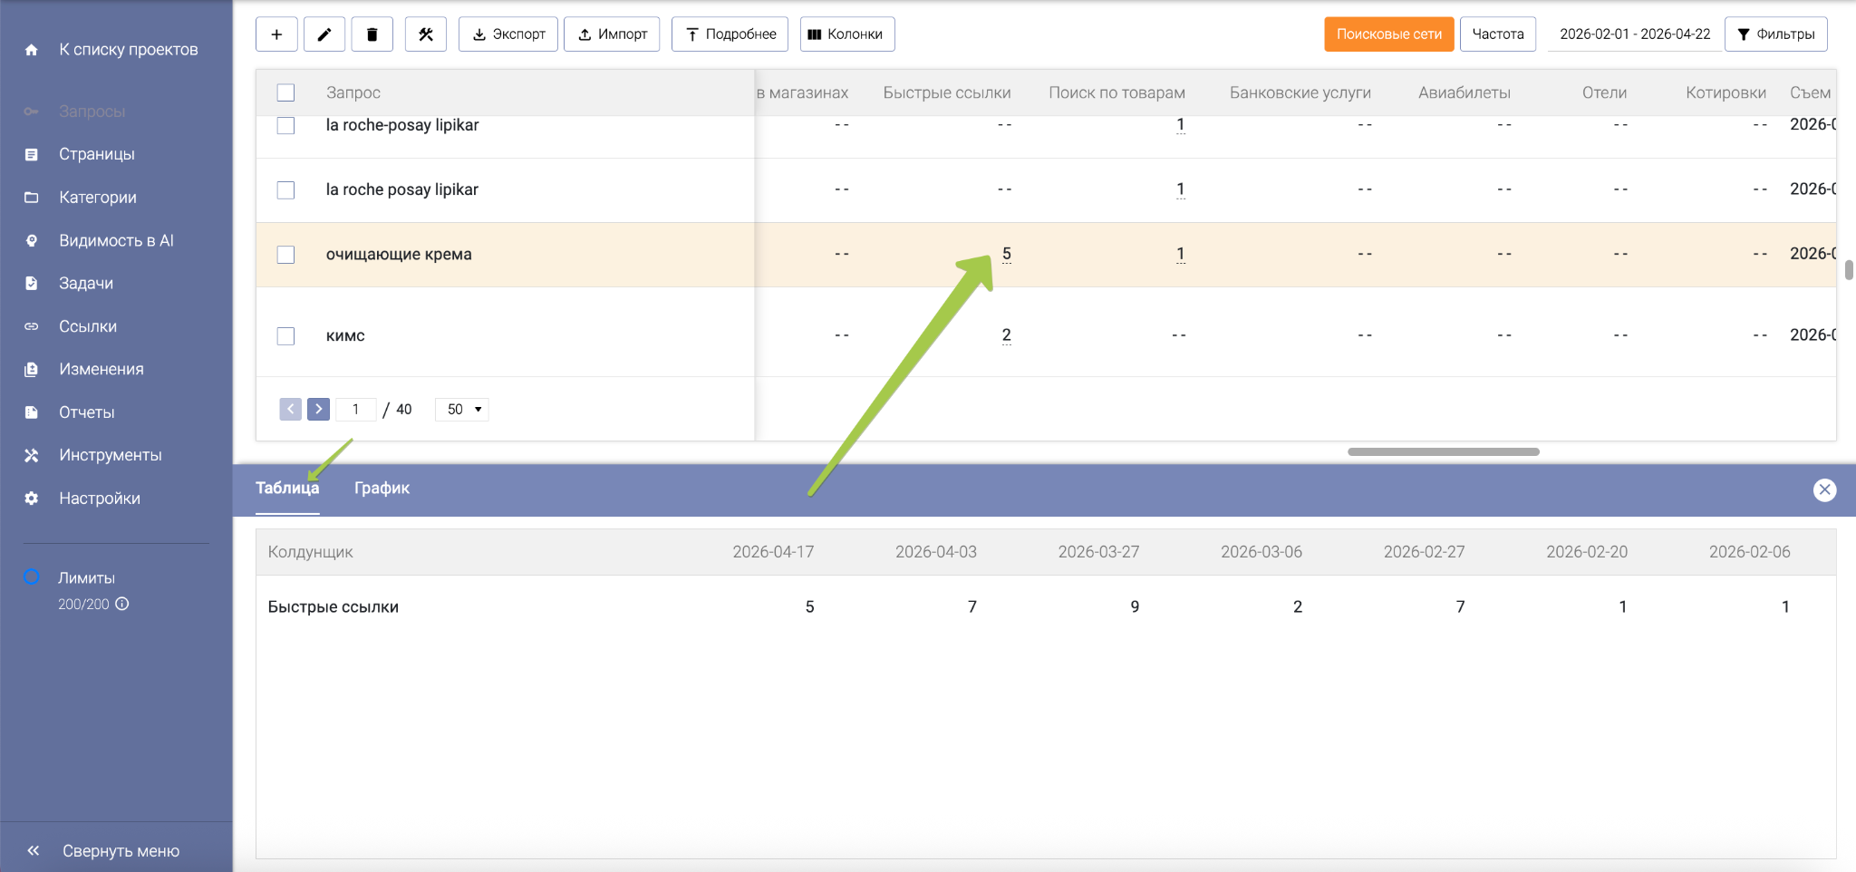
Task: Select checkbox for 'кимс' query
Action: [x=285, y=336]
